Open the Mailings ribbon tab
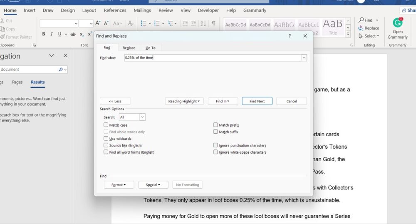Viewport: 416px width, 224px height. coord(142,10)
